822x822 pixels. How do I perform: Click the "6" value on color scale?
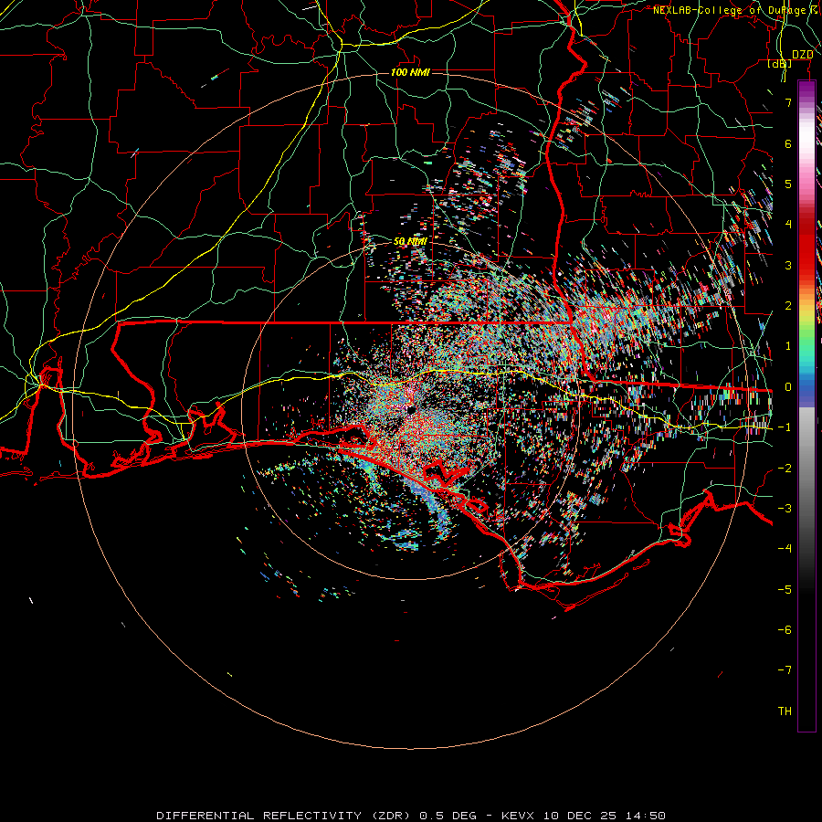[x=788, y=143]
